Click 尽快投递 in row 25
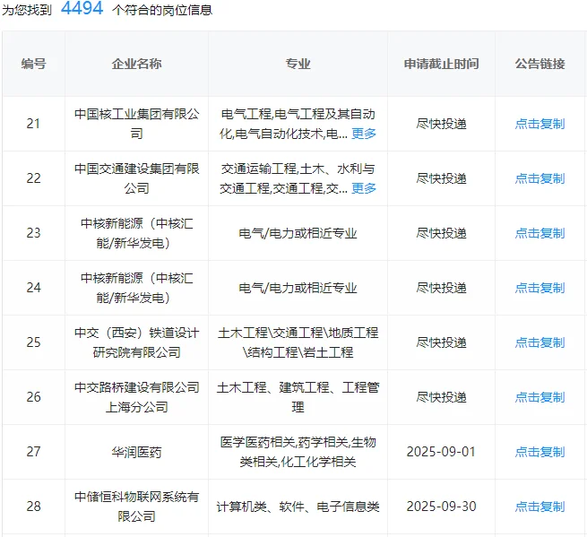The width and height of the screenshot is (587, 537). [x=442, y=342]
